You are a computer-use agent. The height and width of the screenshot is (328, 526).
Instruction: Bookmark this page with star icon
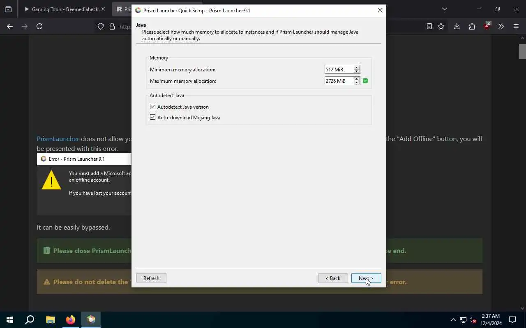click(x=441, y=26)
